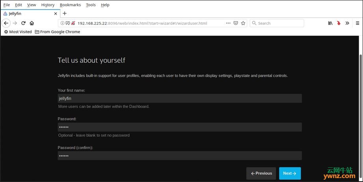Click the insecure connection lock icon
The height and width of the screenshot is (182, 363).
pos(73,23)
